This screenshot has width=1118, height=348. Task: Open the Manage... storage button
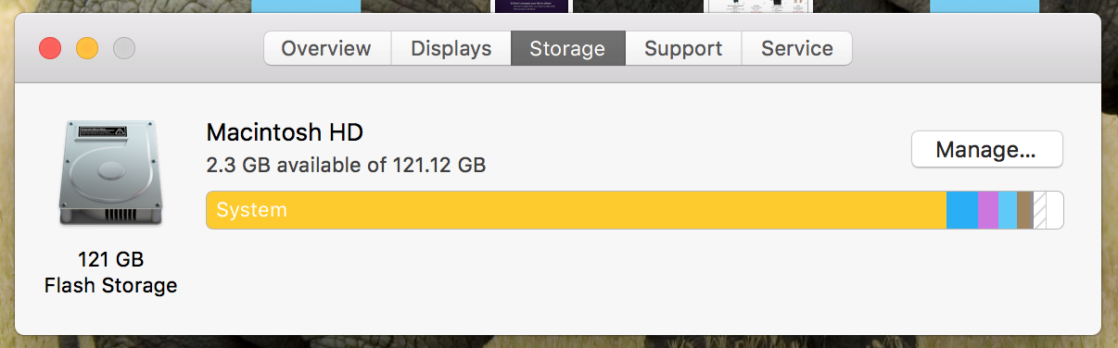pos(986,149)
